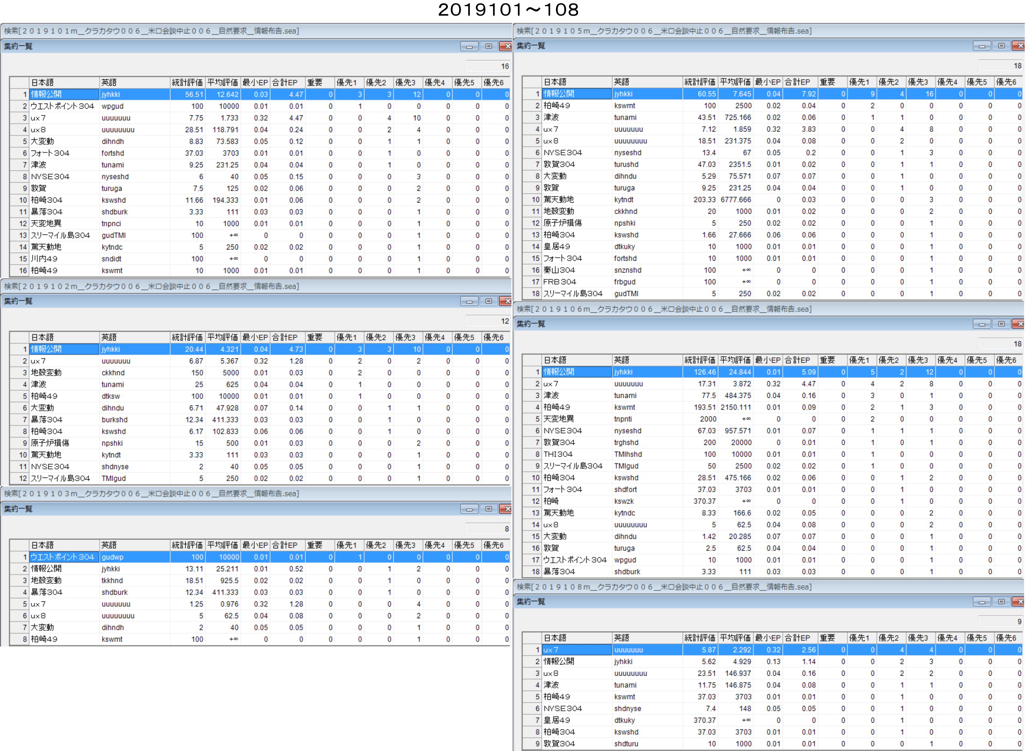Click the count field showing 12
1025x751 pixels.
488,321
